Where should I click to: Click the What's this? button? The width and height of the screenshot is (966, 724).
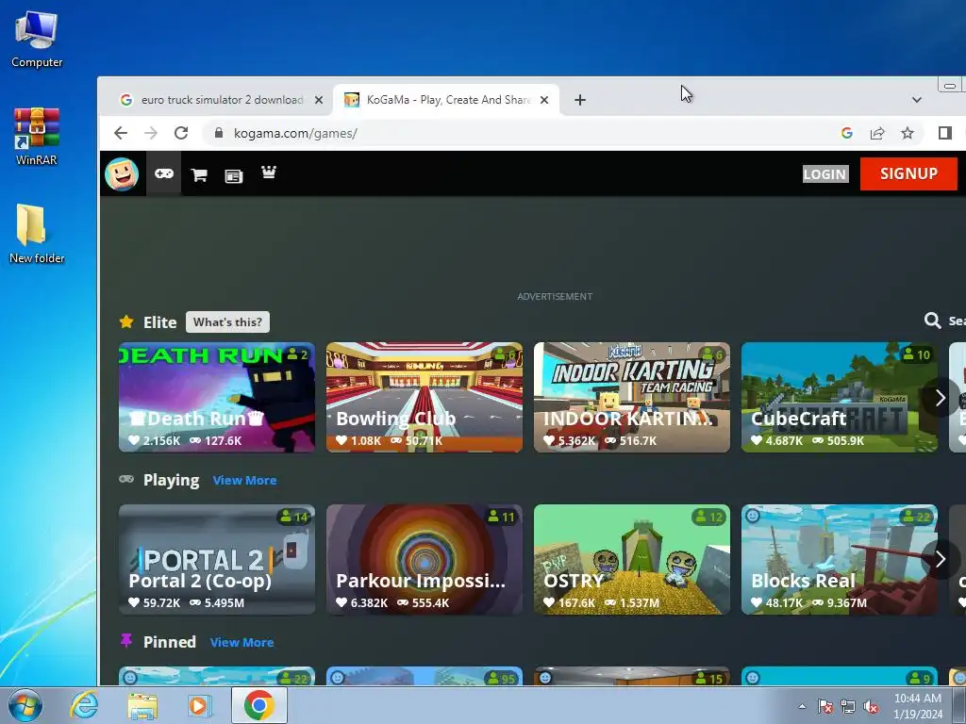point(227,322)
